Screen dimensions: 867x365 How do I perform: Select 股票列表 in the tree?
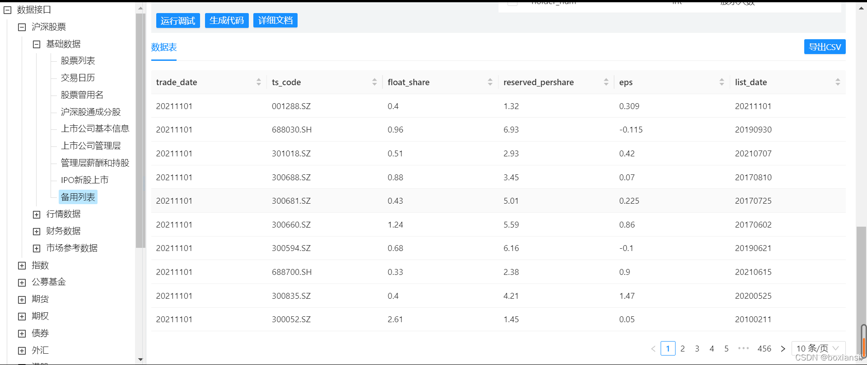point(78,60)
